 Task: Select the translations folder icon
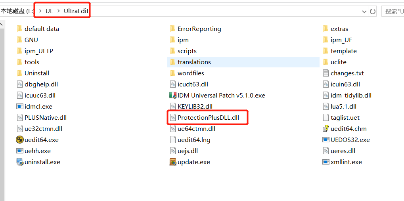point(172,62)
